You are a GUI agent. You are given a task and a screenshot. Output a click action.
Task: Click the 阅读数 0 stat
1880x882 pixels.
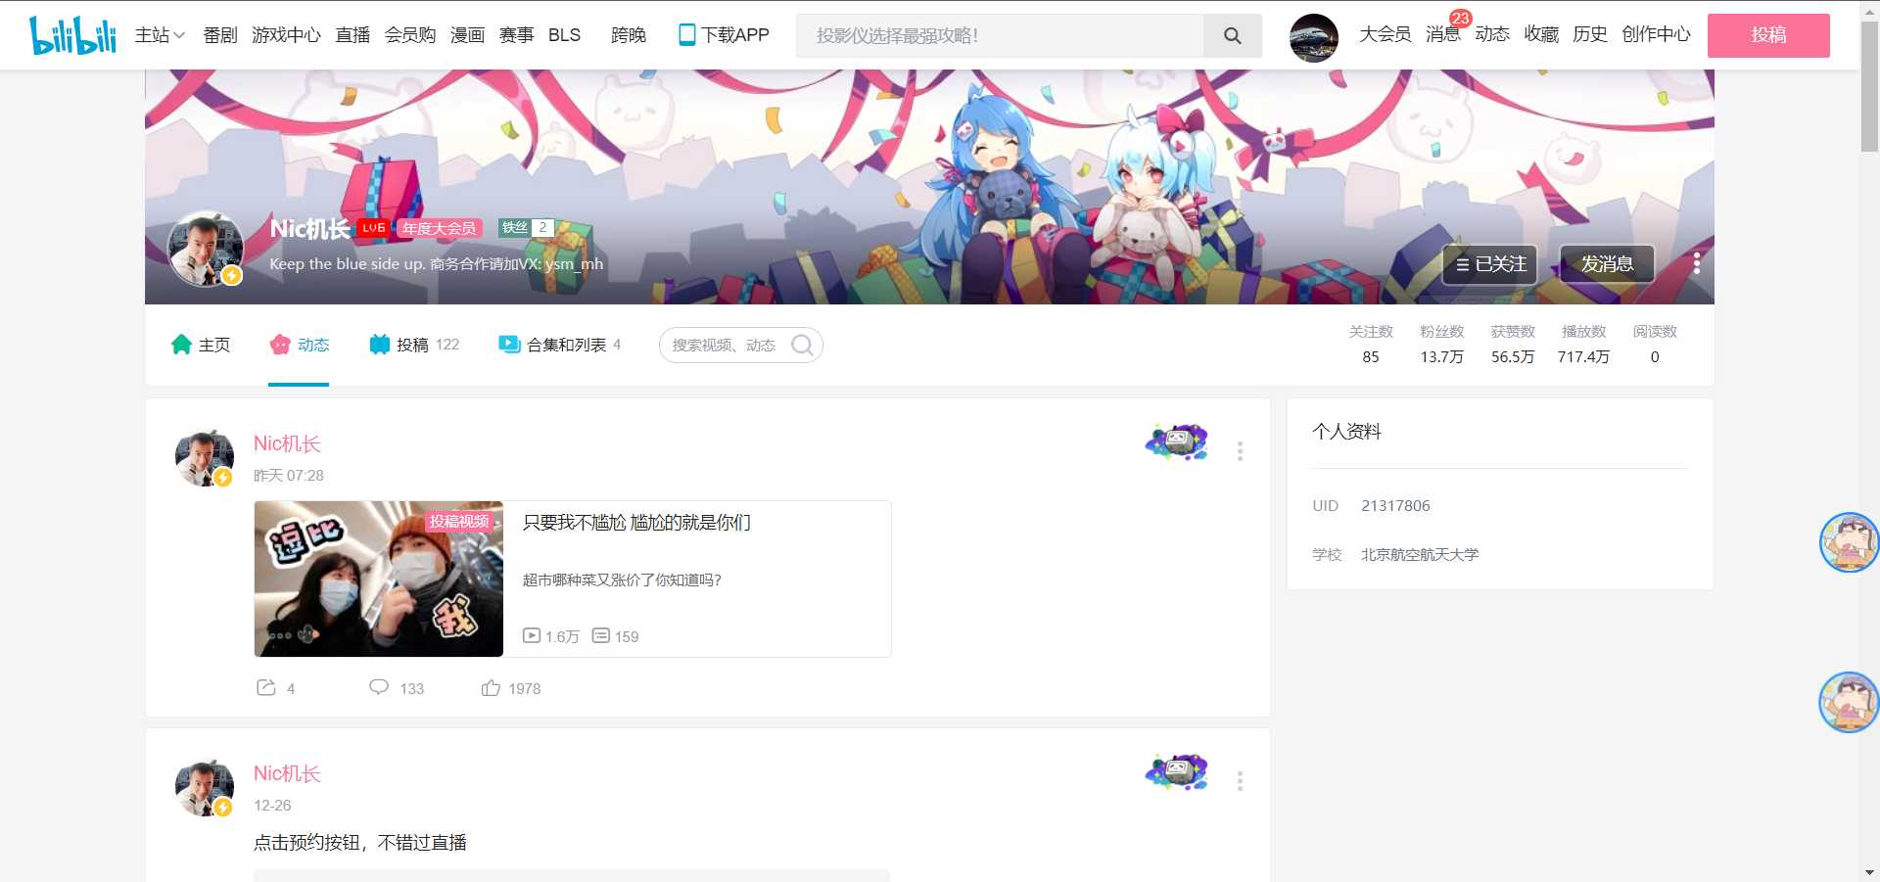[1655, 345]
